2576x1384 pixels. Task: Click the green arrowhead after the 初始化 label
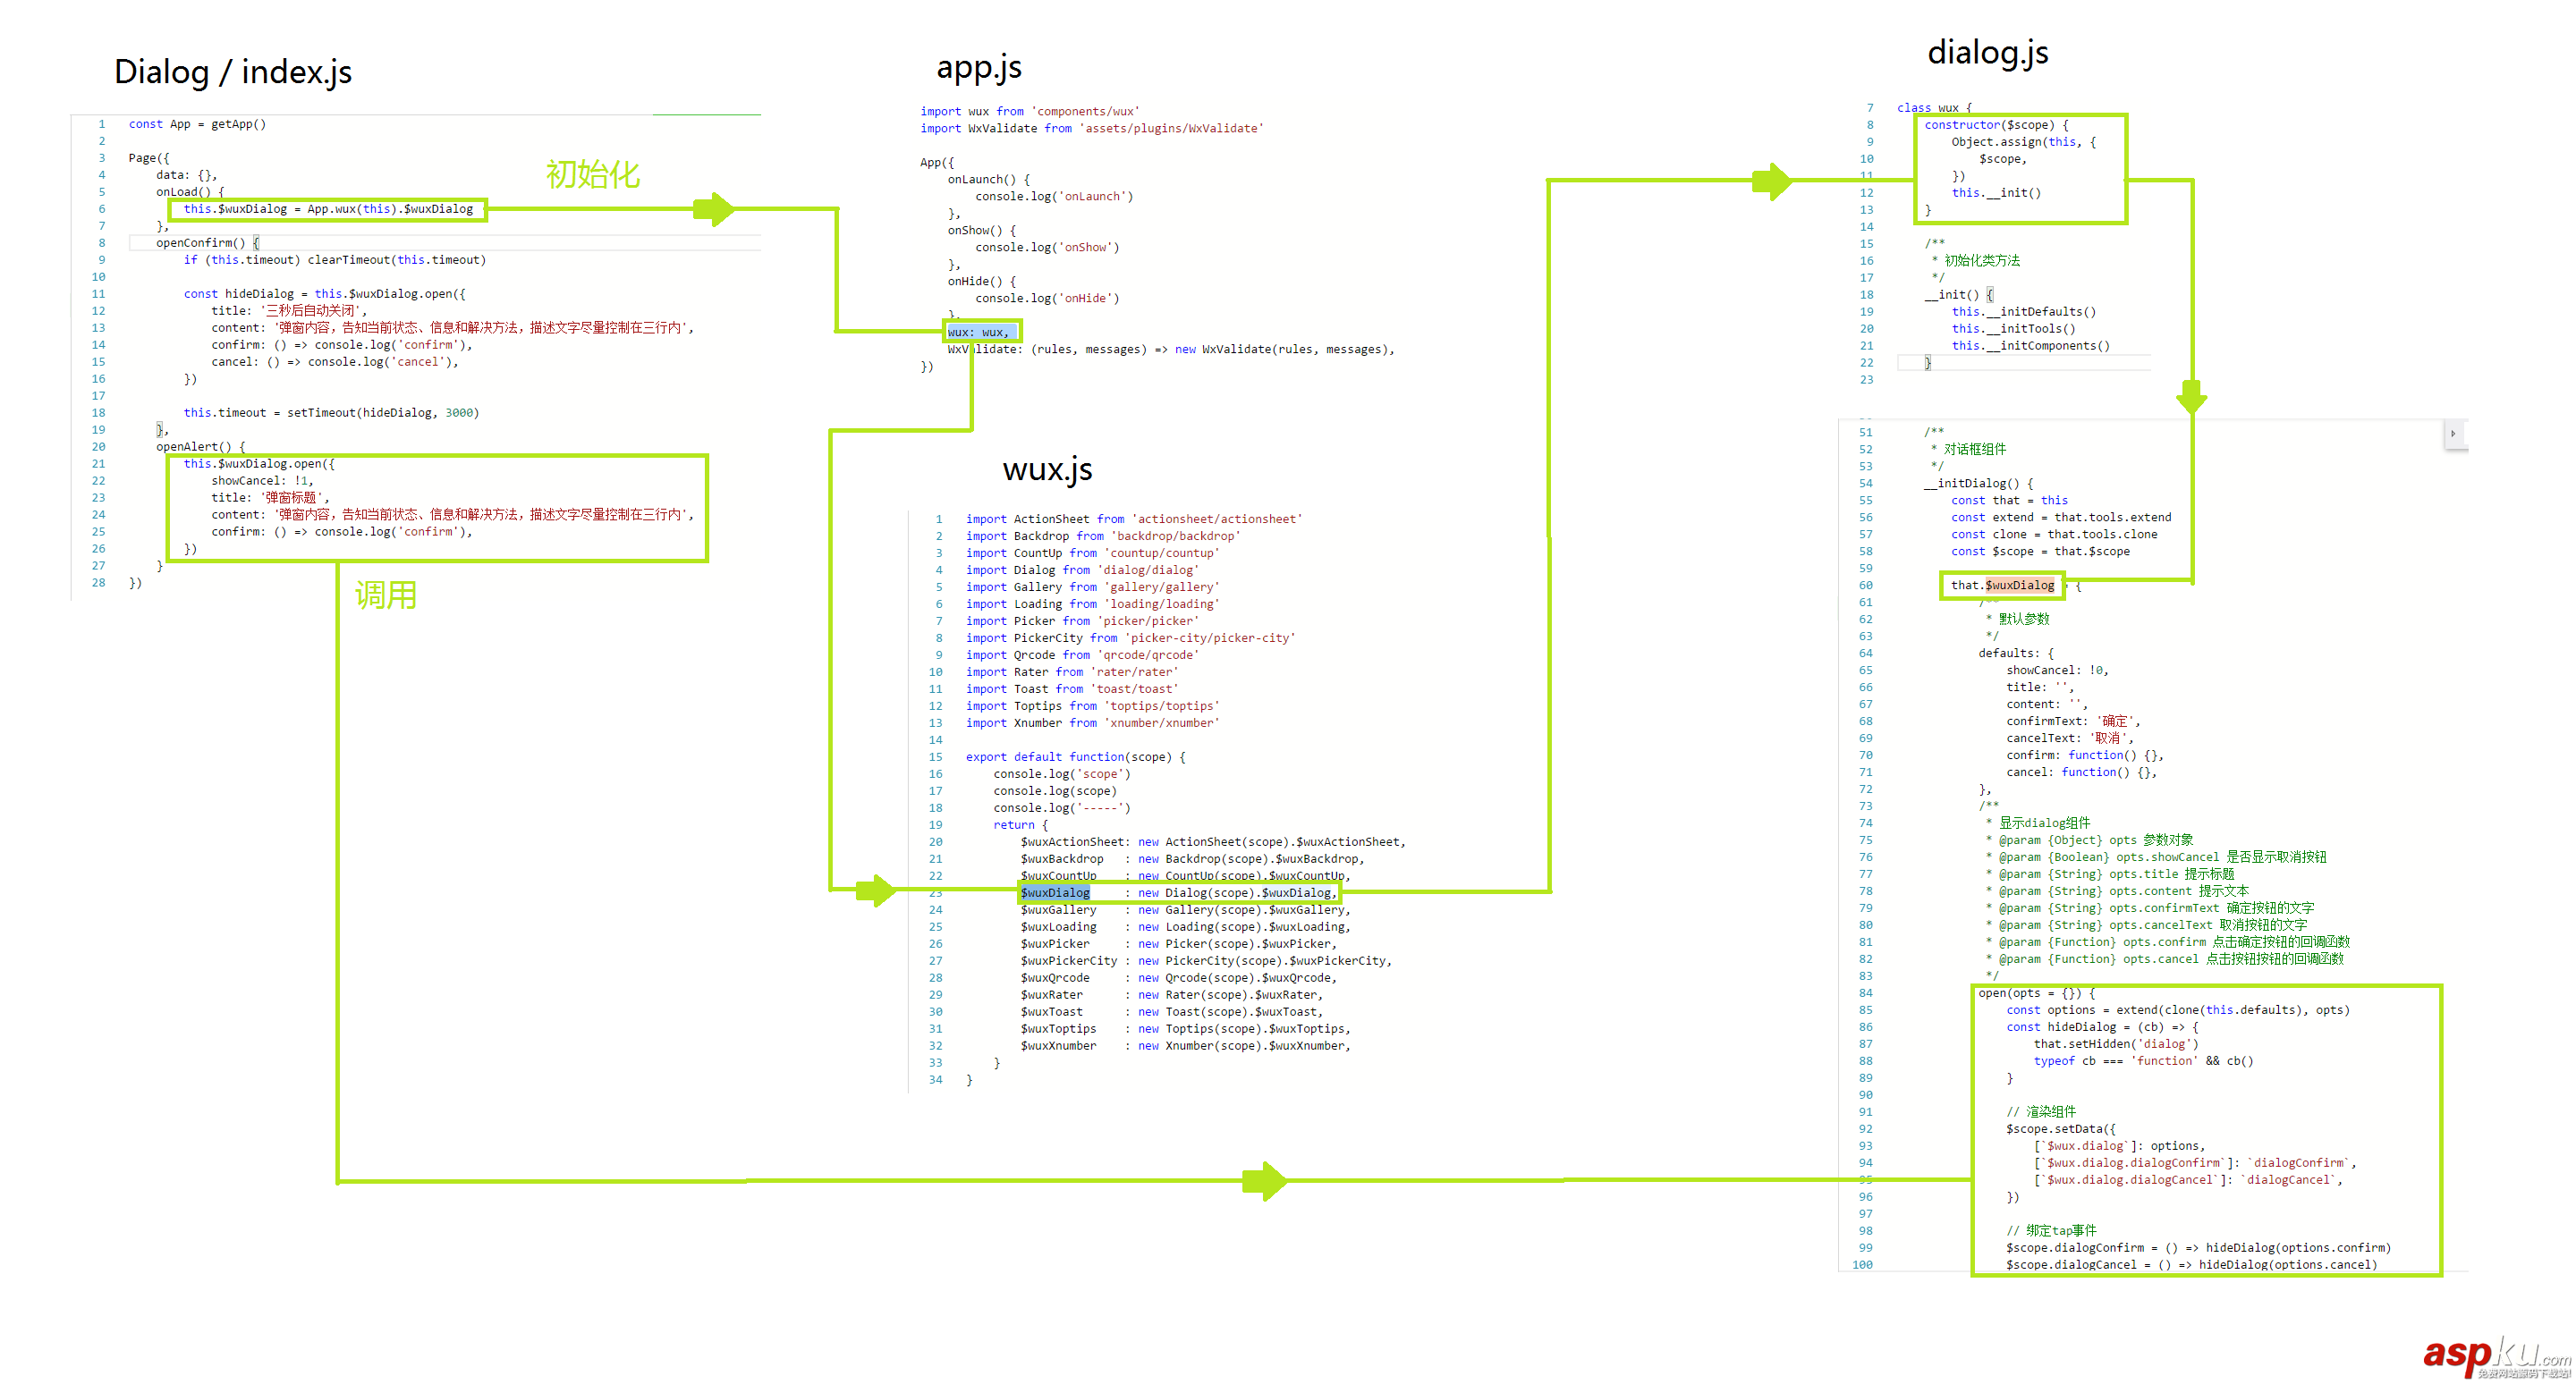[x=714, y=209]
